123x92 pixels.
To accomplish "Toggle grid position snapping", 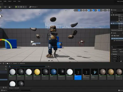I will (x=89, y=10).
